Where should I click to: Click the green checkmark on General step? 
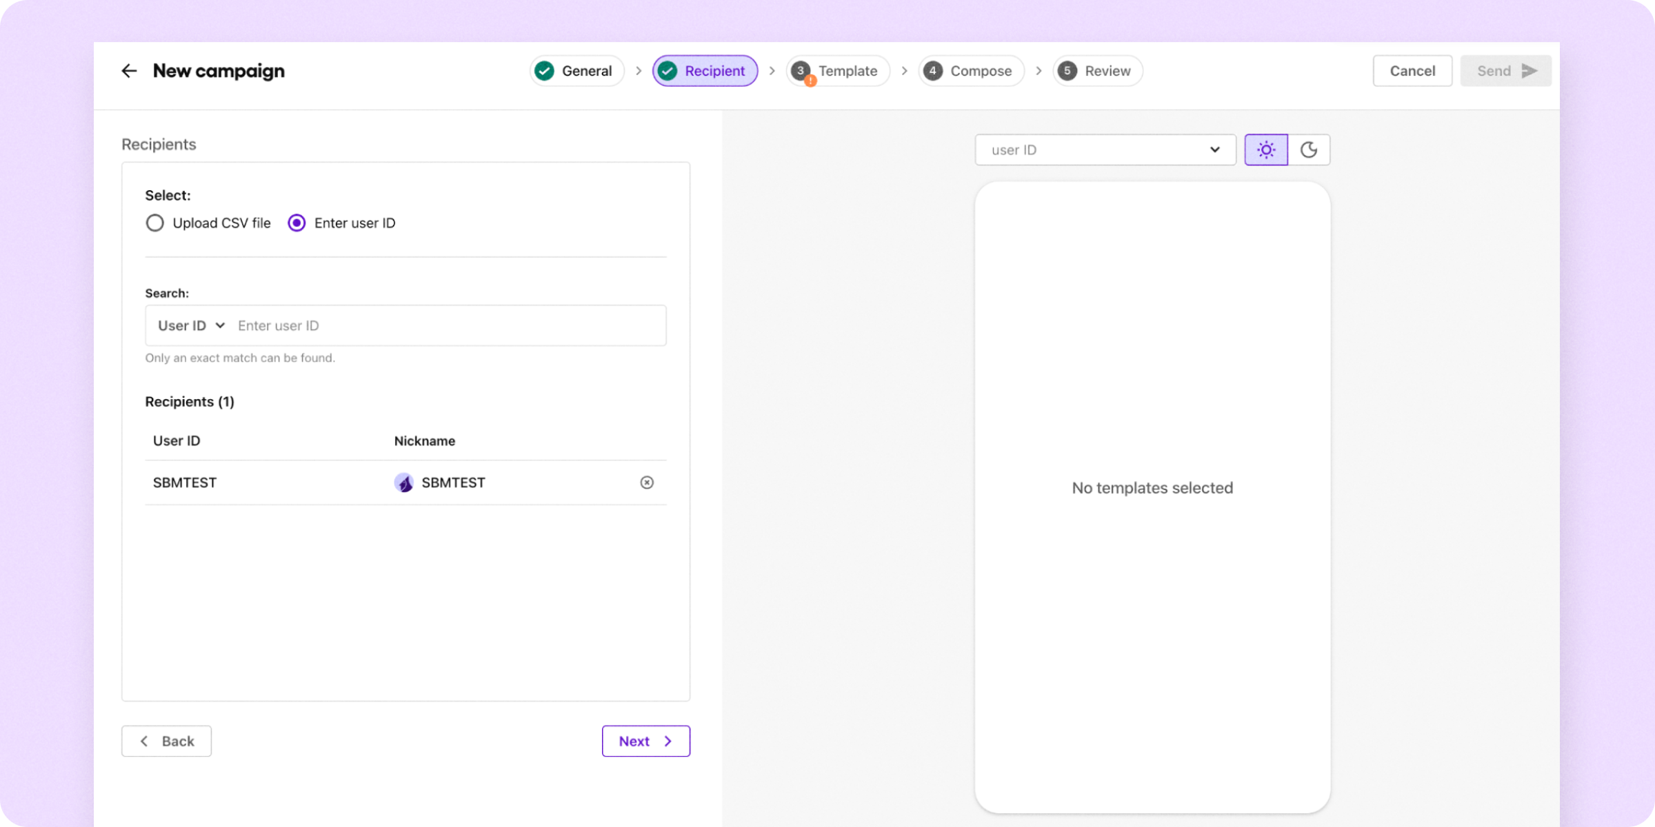545,70
